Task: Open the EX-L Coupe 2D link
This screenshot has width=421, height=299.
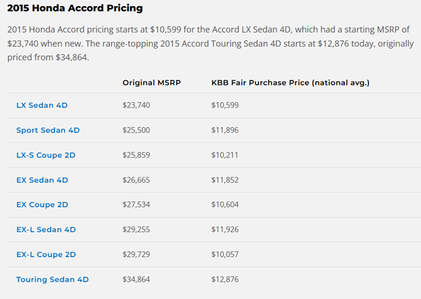Action: 46,254
